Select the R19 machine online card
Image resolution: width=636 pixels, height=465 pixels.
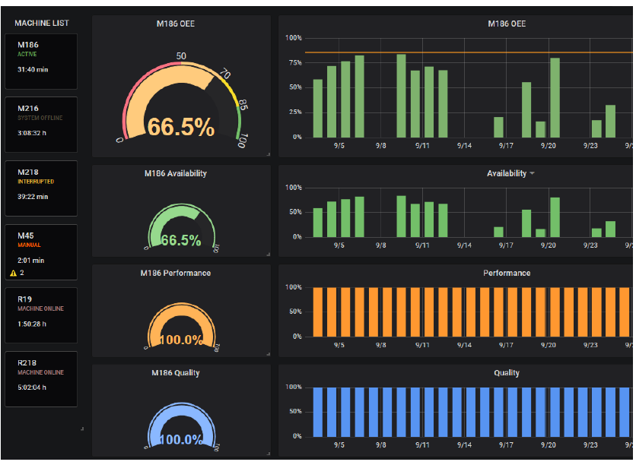pos(41,315)
